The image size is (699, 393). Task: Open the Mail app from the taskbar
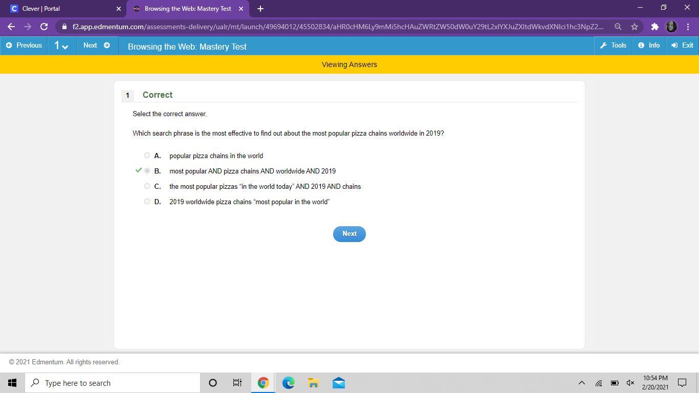338,383
